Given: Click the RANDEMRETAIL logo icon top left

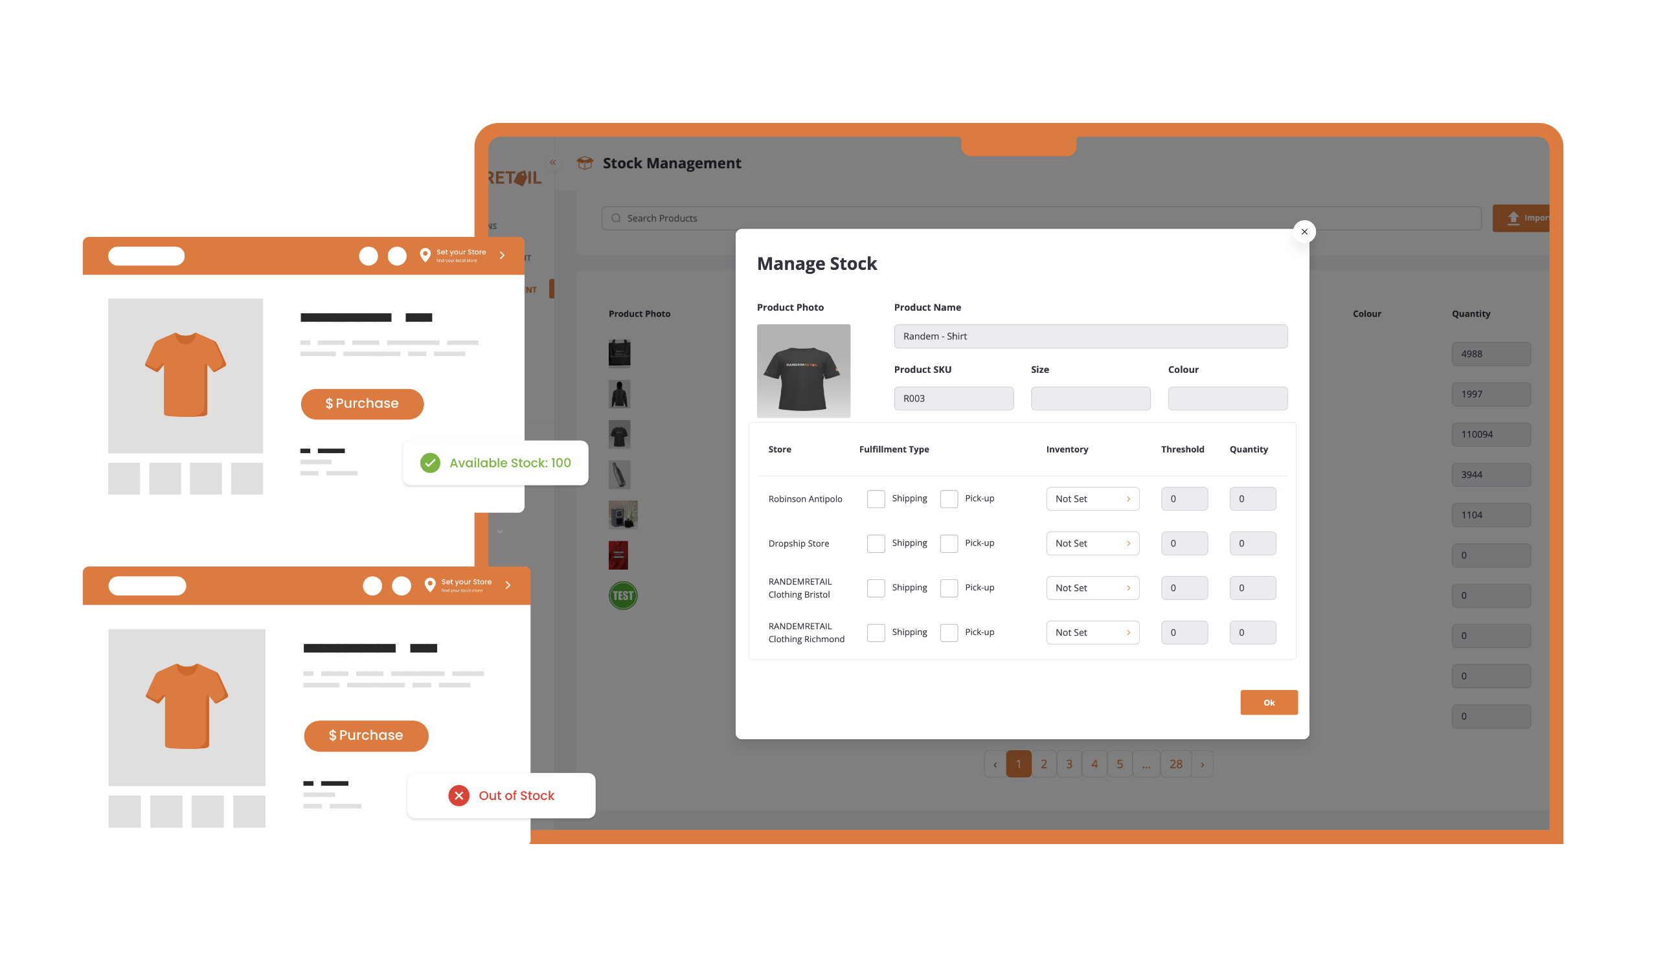Looking at the screenshot, I should point(521,177).
